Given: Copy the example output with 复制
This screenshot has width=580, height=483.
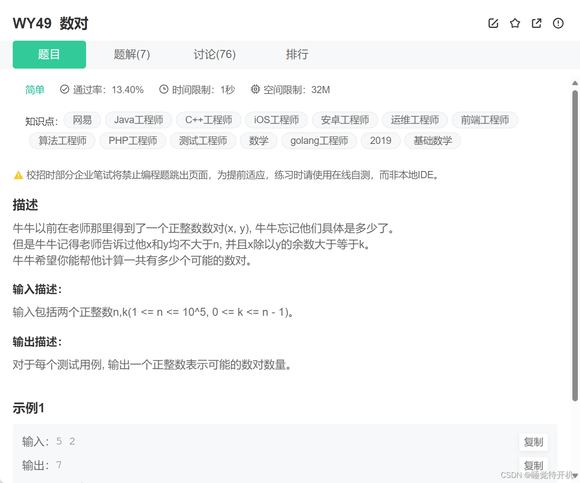Looking at the screenshot, I should pyautogui.click(x=533, y=466).
